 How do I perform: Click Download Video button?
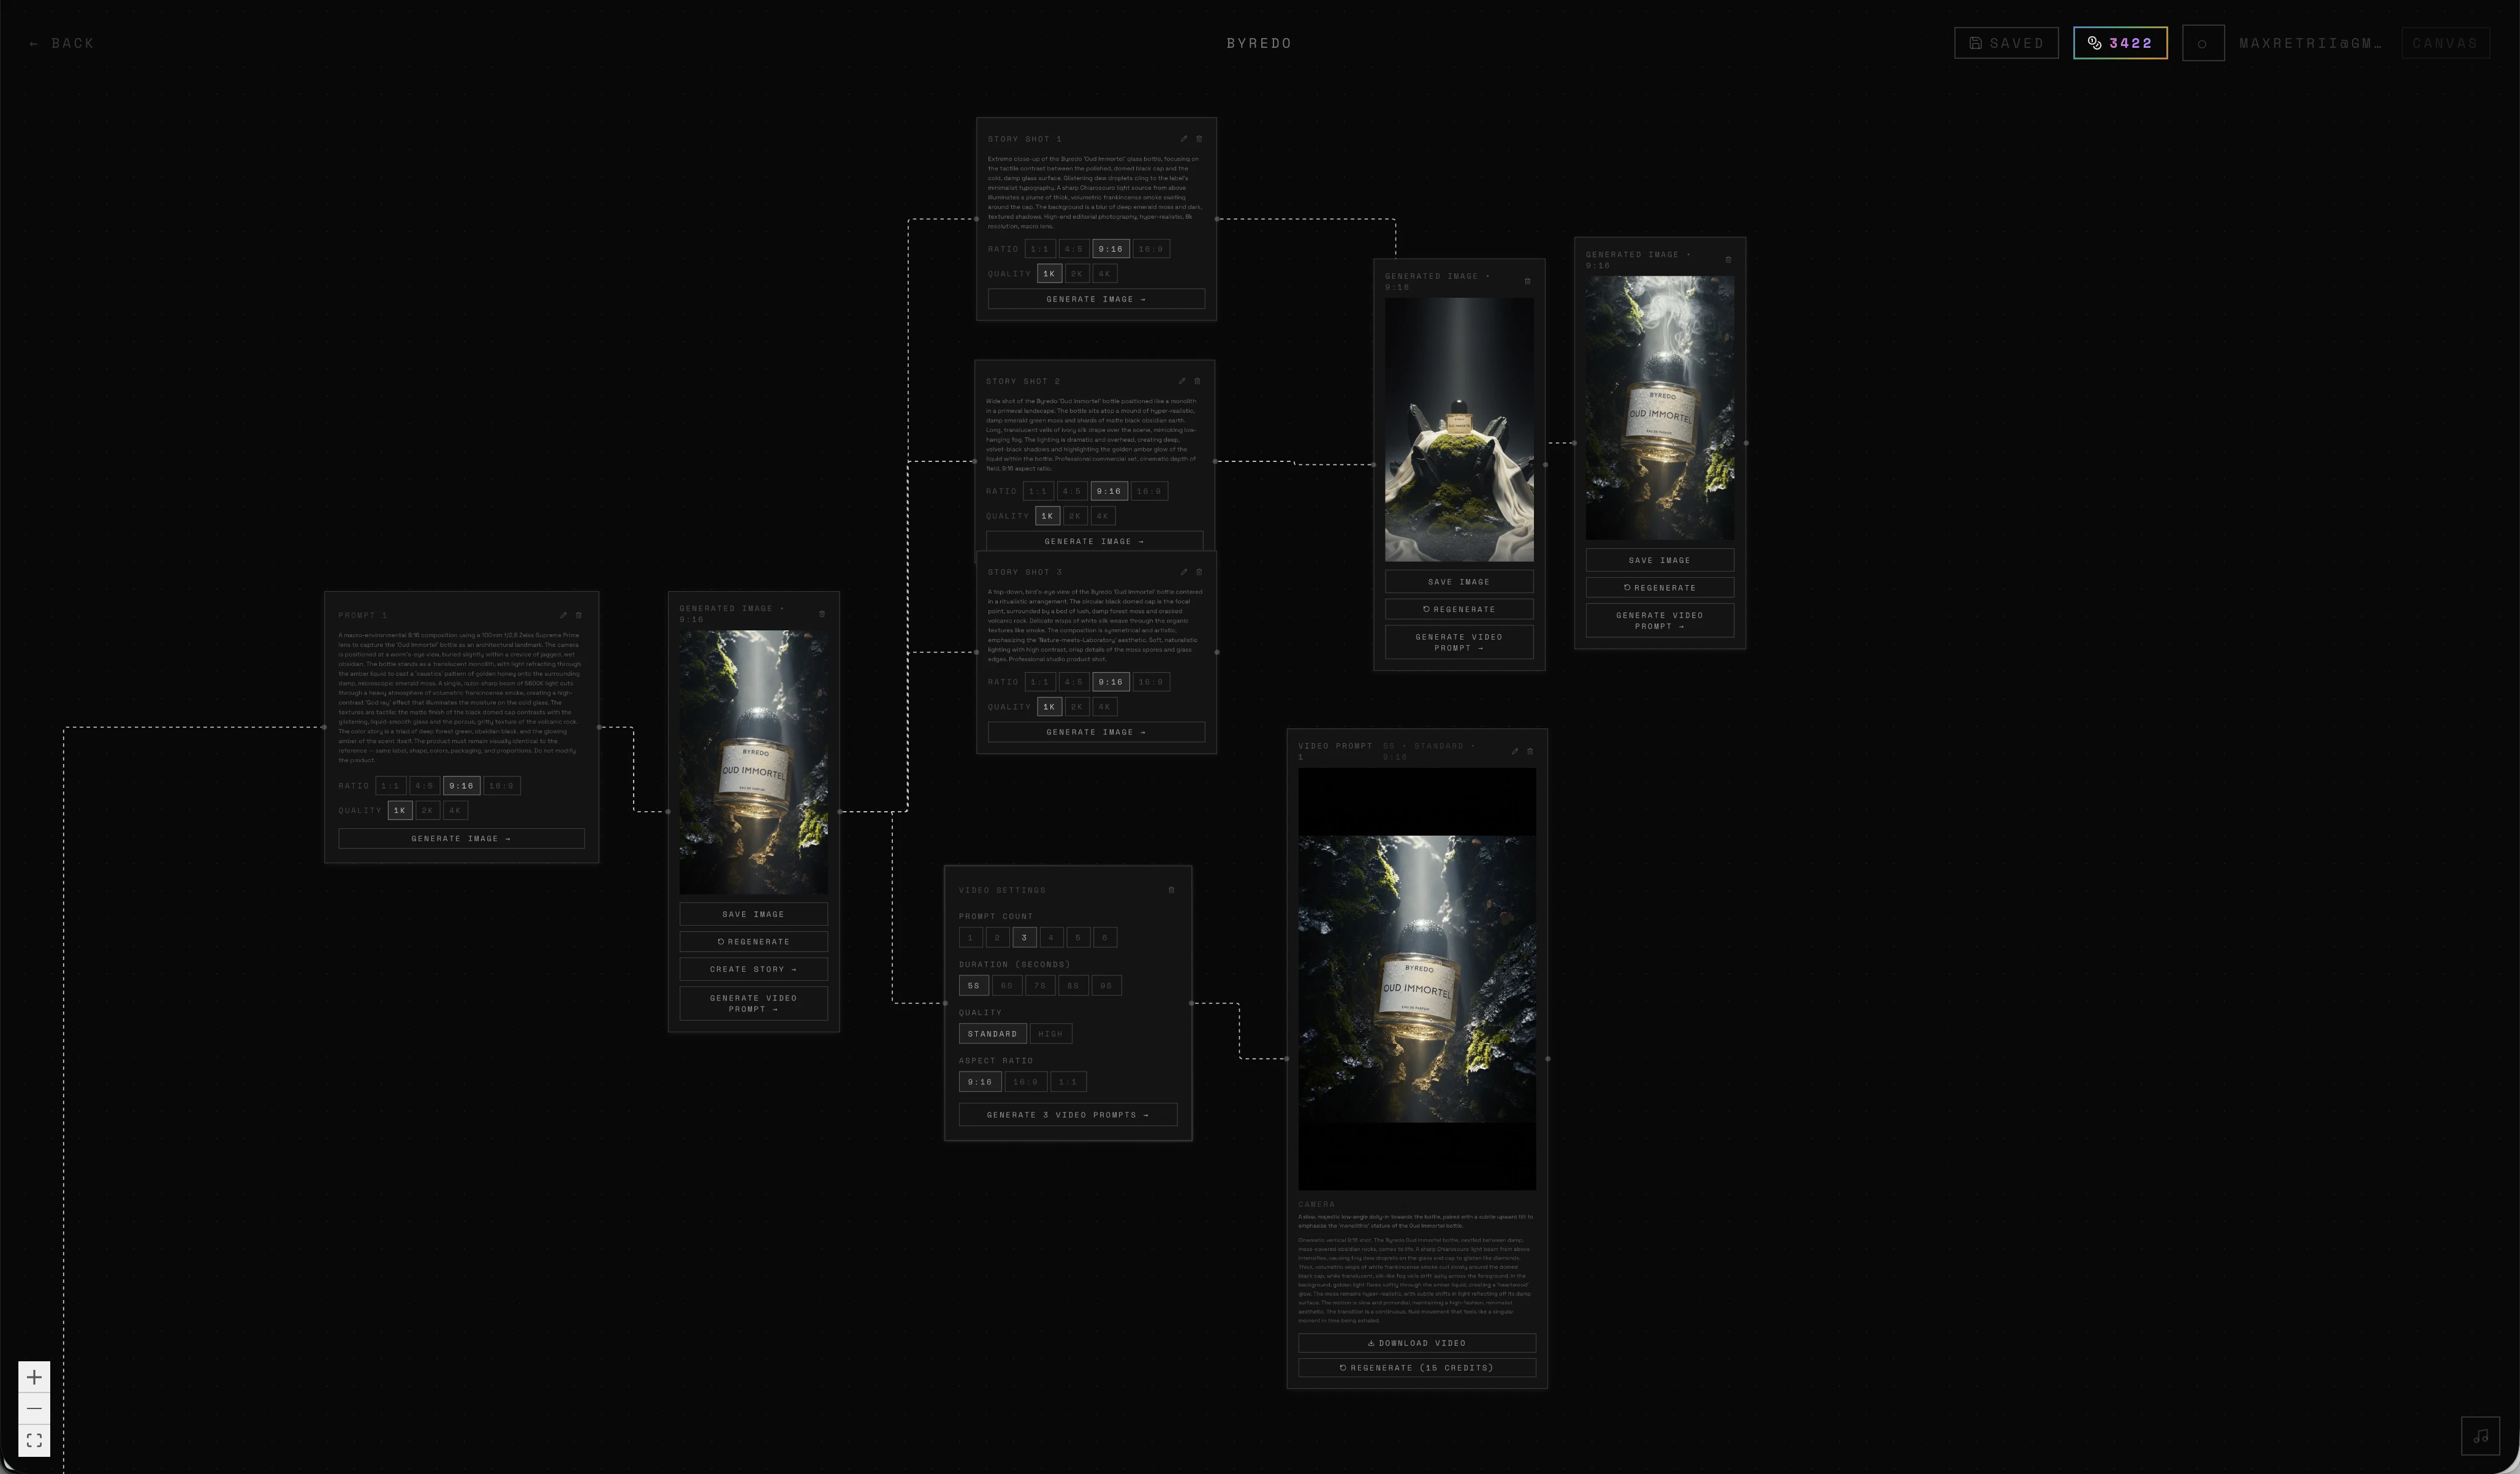[1416, 1343]
